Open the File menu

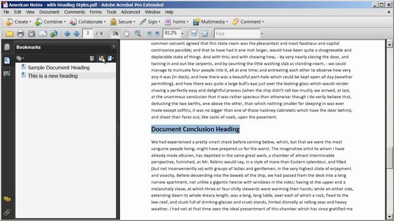pos(7,12)
